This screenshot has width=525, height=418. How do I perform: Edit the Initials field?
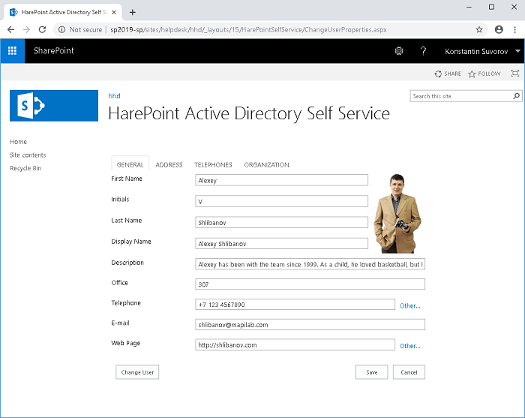281,201
